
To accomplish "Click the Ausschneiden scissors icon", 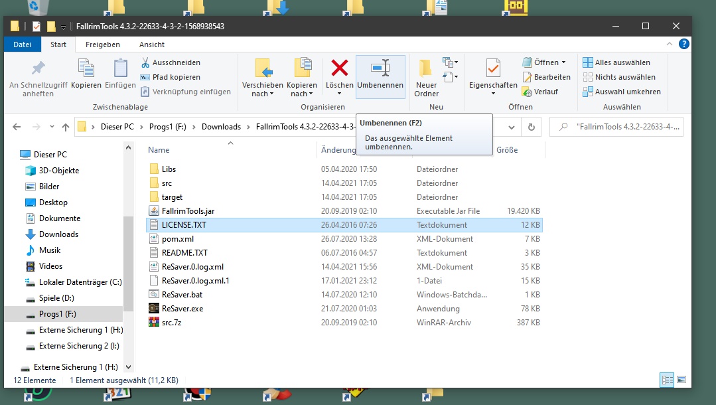I will click(145, 62).
